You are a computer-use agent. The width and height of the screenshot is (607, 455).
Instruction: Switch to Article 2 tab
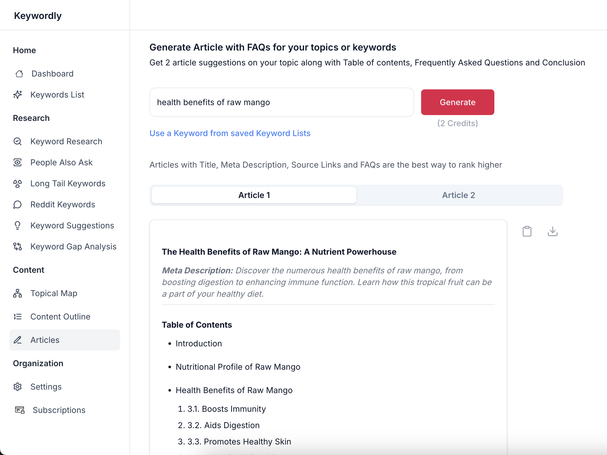pos(458,194)
